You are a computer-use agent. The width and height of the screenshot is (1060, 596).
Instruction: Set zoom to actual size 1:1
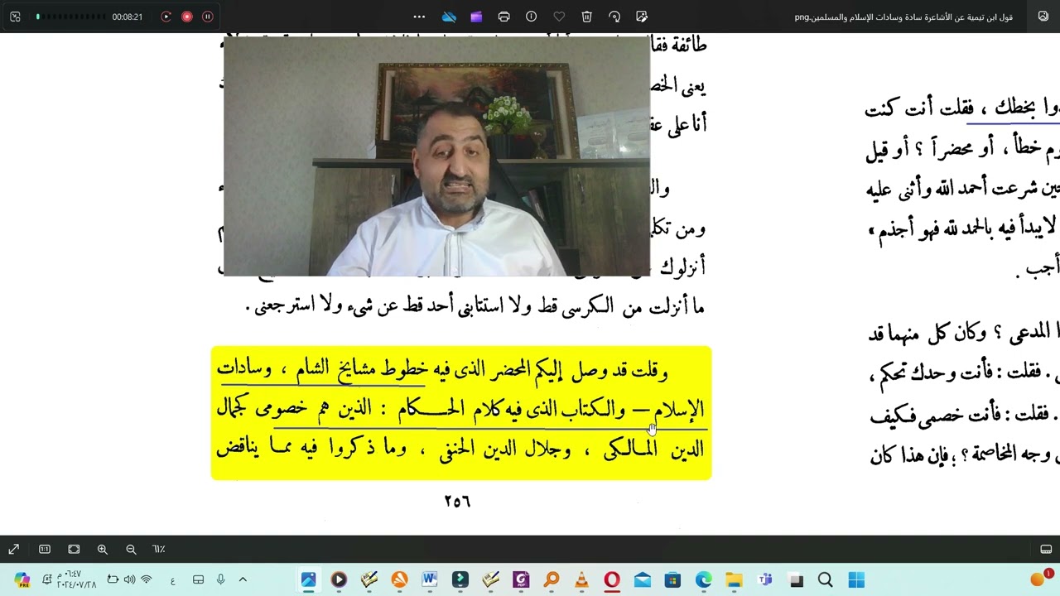point(45,549)
